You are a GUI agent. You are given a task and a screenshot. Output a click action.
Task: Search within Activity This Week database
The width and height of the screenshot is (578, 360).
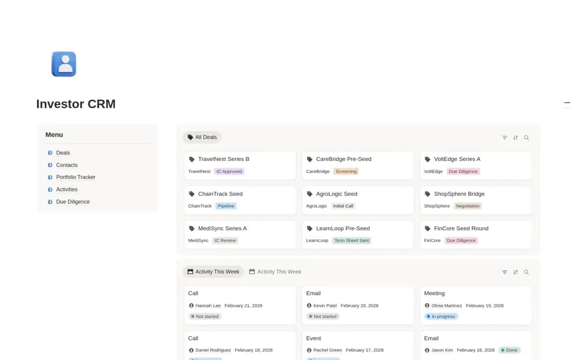tap(527, 272)
